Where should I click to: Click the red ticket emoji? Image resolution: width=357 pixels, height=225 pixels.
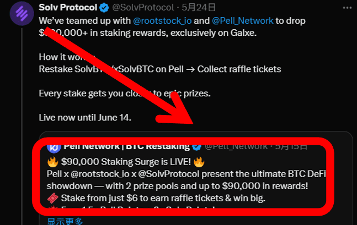click(52, 198)
